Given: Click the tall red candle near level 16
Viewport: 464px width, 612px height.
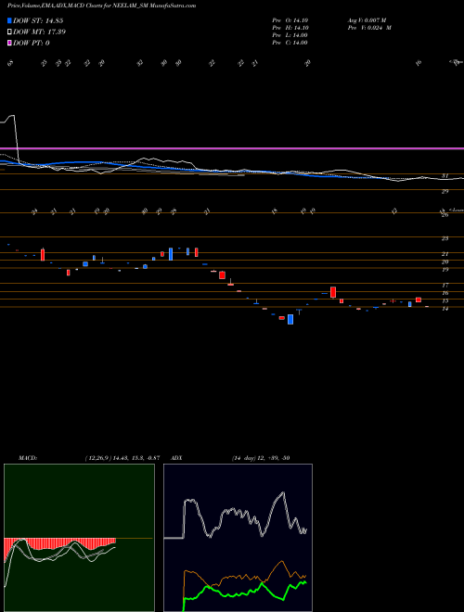Looking at the screenshot, I should (333, 292).
